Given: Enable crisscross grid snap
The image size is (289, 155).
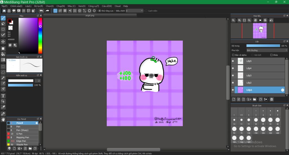Looking at the screenshot, I should (x=65, y=11).
